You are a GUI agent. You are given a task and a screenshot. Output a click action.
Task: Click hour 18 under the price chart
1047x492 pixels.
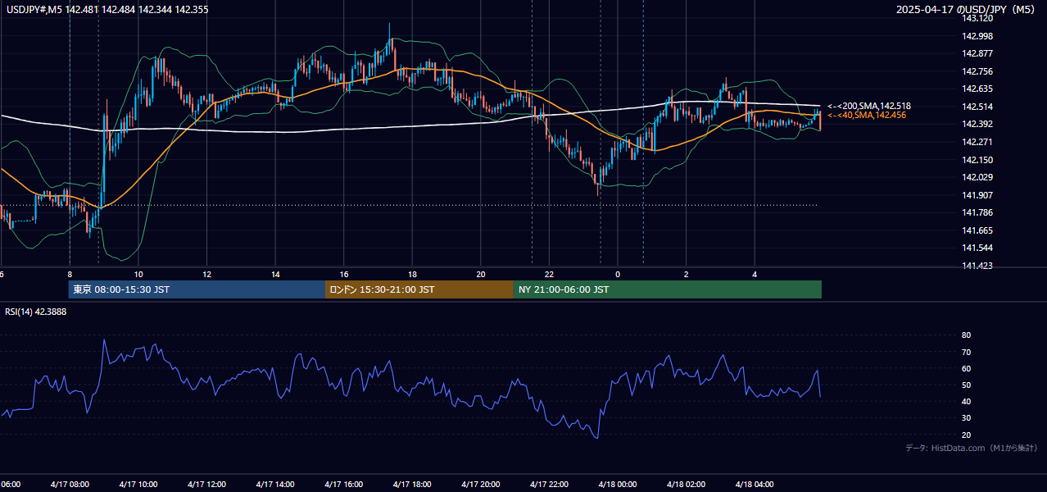pos(412,274)
